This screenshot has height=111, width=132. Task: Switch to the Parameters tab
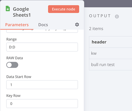(17, 25)
